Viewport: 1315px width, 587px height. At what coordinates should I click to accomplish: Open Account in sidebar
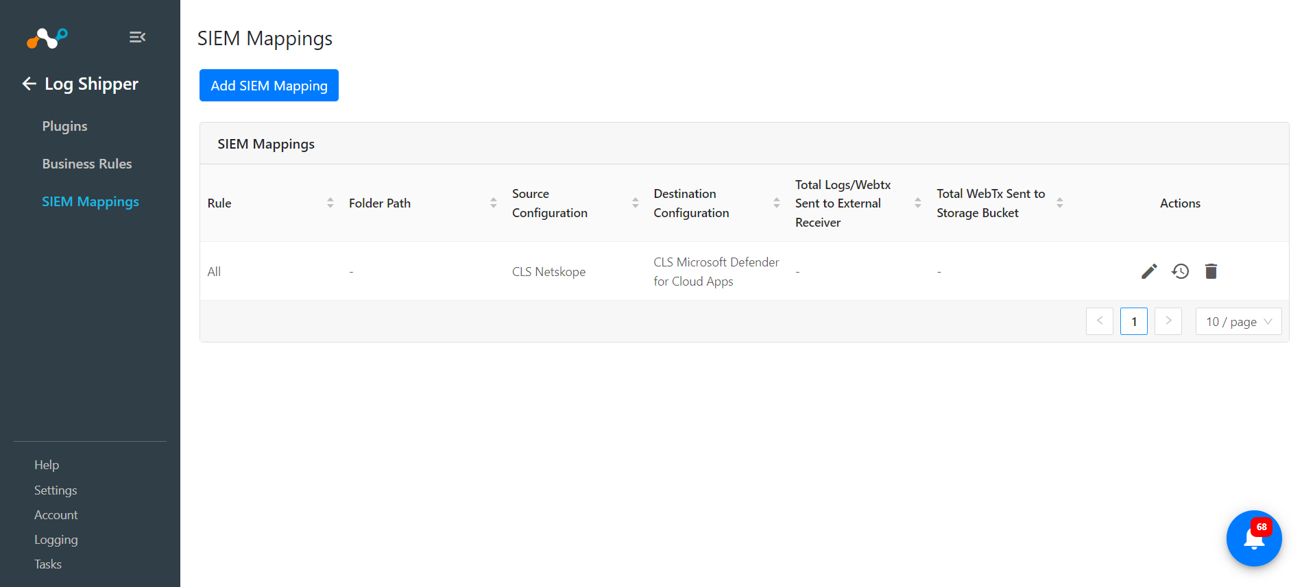click(56, 515)
